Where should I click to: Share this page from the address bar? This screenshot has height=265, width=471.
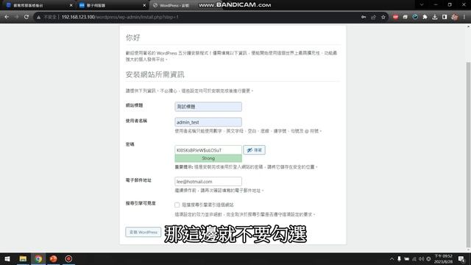[x=373, y=17]
